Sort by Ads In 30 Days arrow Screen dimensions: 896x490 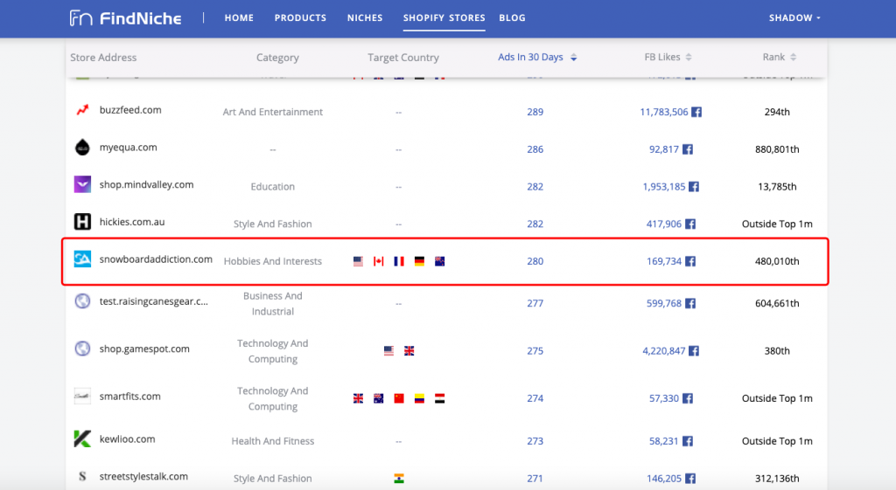[574, 57]
